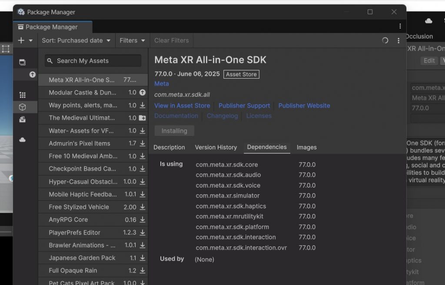Click the Asset Store tag label
Screen dimensions: 445x285
pyautogui.click(x=241, y=74)
